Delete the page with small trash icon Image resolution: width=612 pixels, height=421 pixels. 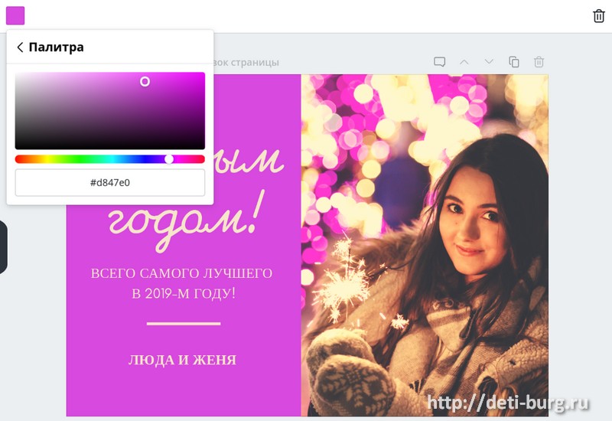coord(539,62)
